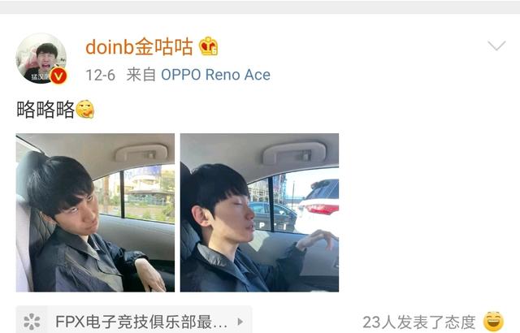Screen dimensions: 520x333
Task: Click the 猛汉 caption on avatar
Action: coord(40,76)
